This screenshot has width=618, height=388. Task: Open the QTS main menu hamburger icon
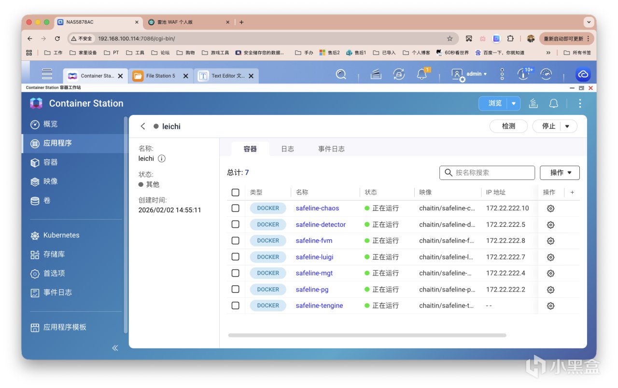[x=47, y=74]
